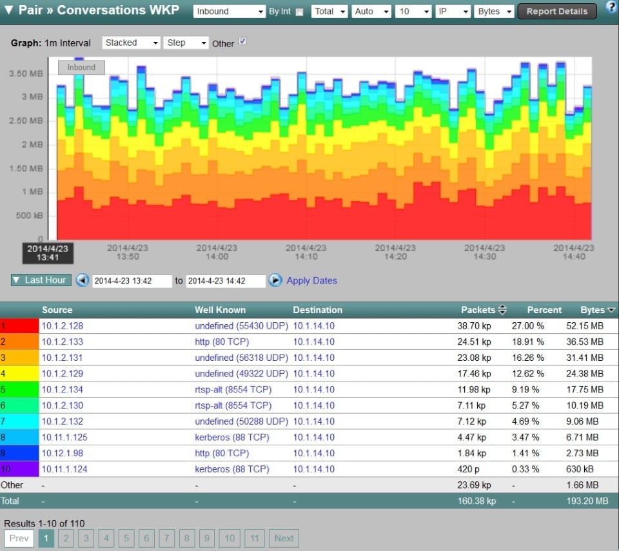Click http (80 TCP) for 10.1.2.133
Image resolution: width=619 pixels, height=551 pixels.
coord(222,342)
